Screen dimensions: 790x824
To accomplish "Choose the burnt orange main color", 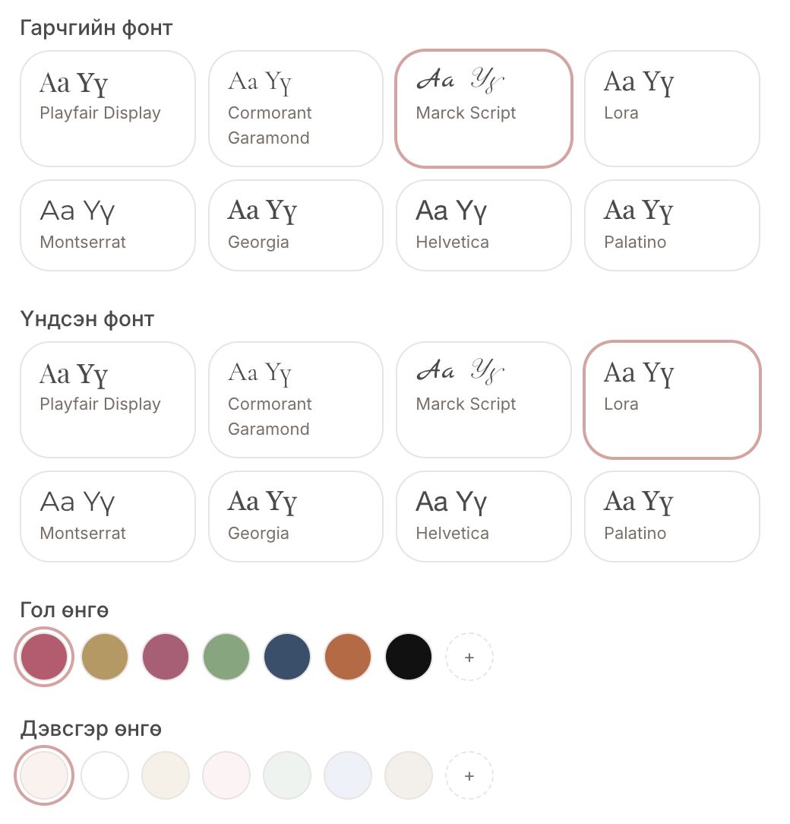I will (348, 657).
